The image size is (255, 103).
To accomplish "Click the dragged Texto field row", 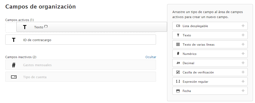I will click(91, 27).
